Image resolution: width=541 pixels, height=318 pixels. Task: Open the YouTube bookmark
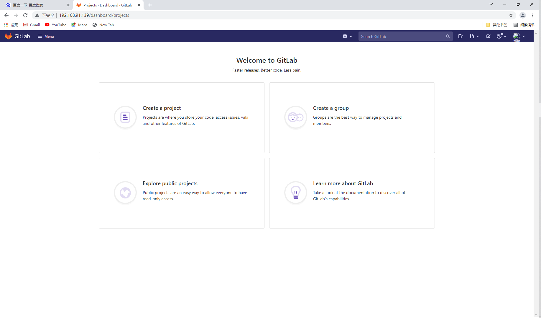(56, 25)
